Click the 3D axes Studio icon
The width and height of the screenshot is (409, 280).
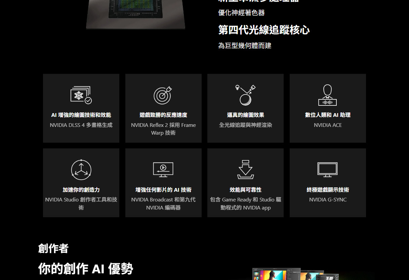[x=81, y=170]
